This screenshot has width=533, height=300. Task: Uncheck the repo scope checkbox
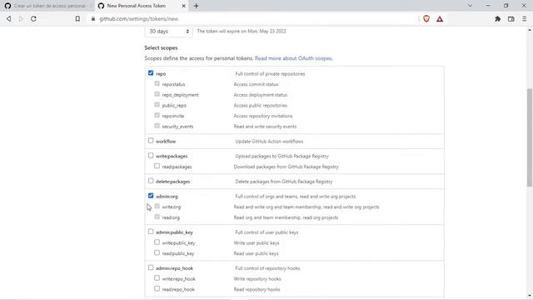[151, 73]
